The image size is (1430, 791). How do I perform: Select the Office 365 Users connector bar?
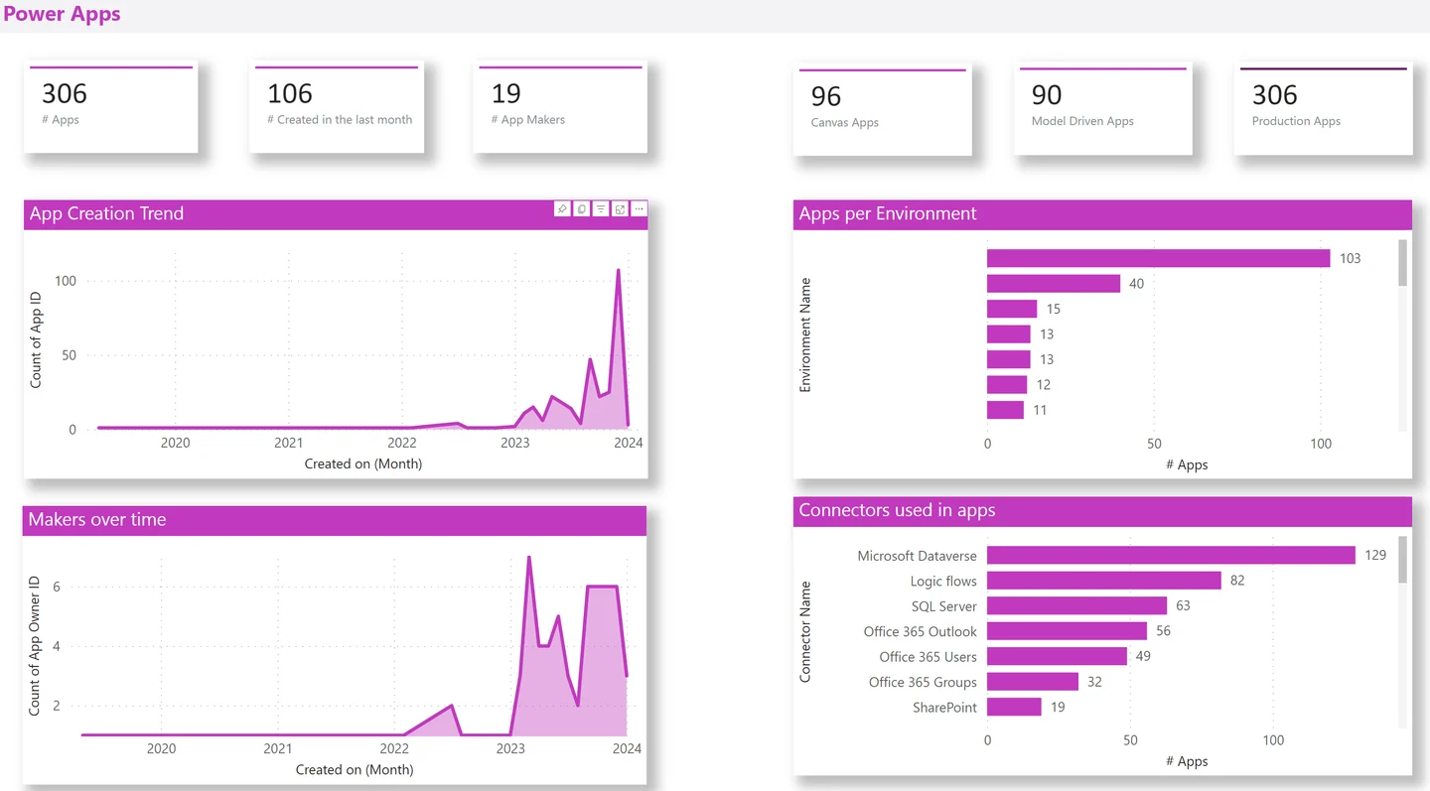[1058, 656]
